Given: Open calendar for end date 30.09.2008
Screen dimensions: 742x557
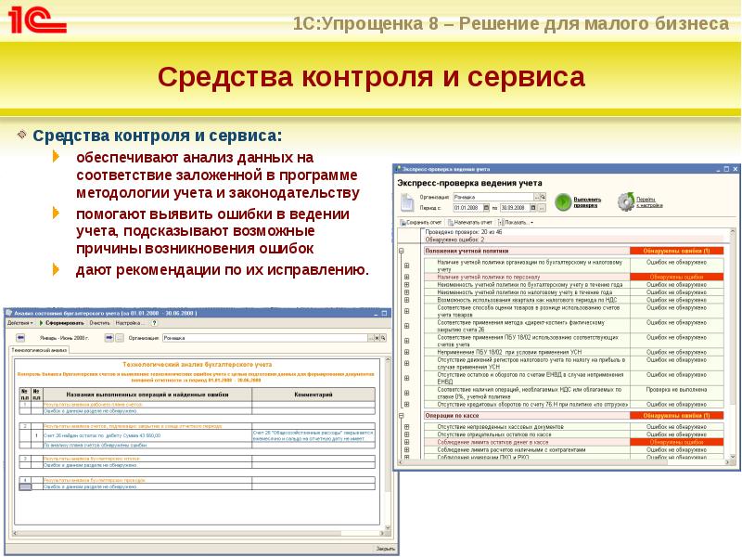Looking at the screenshot, I should click(532, 208).
